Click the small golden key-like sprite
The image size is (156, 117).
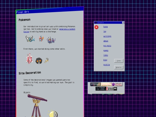(46, 60)
